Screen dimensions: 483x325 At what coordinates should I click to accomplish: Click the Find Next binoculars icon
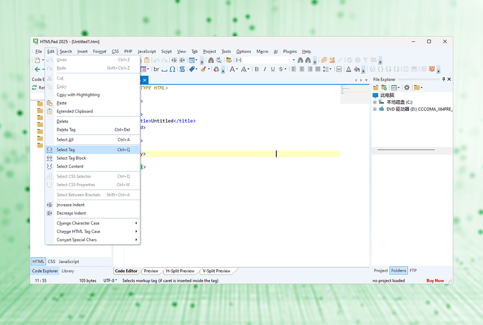(x=308, y=60)
